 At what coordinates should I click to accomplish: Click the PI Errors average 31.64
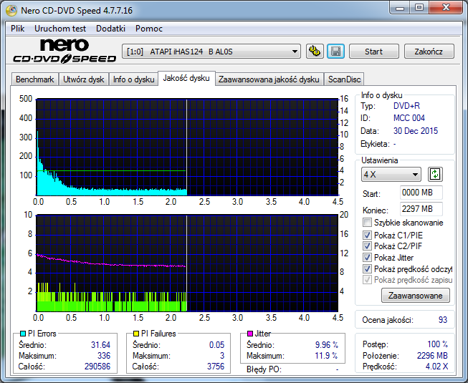(100, 345)
